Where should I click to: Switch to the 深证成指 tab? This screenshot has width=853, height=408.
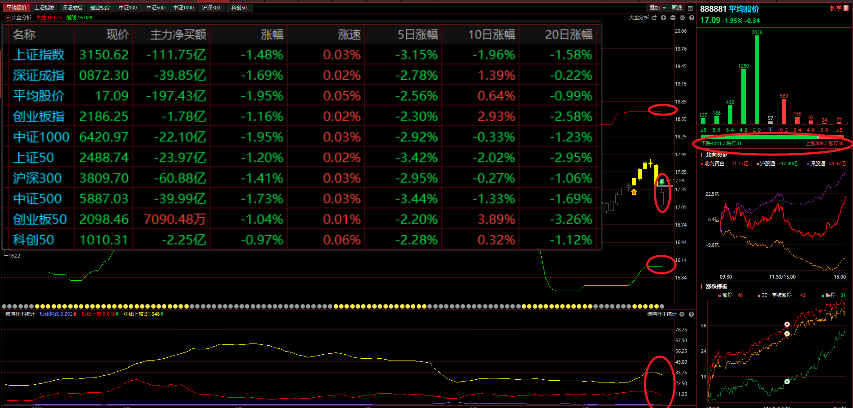[72, 8]
